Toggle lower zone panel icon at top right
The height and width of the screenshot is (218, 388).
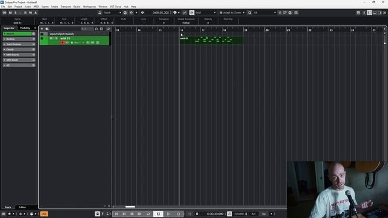point(375,13)
